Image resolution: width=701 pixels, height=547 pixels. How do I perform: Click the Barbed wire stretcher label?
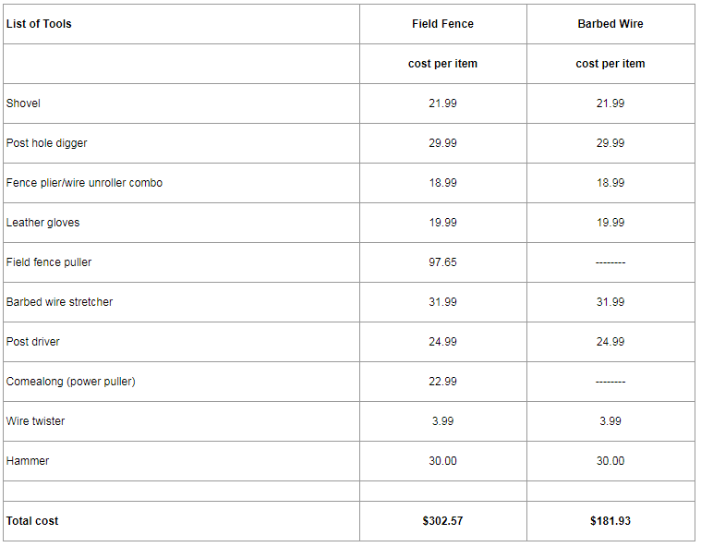59,302
